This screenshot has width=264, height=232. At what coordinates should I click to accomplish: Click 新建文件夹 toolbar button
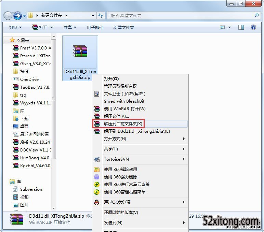(x=124, y=27)
